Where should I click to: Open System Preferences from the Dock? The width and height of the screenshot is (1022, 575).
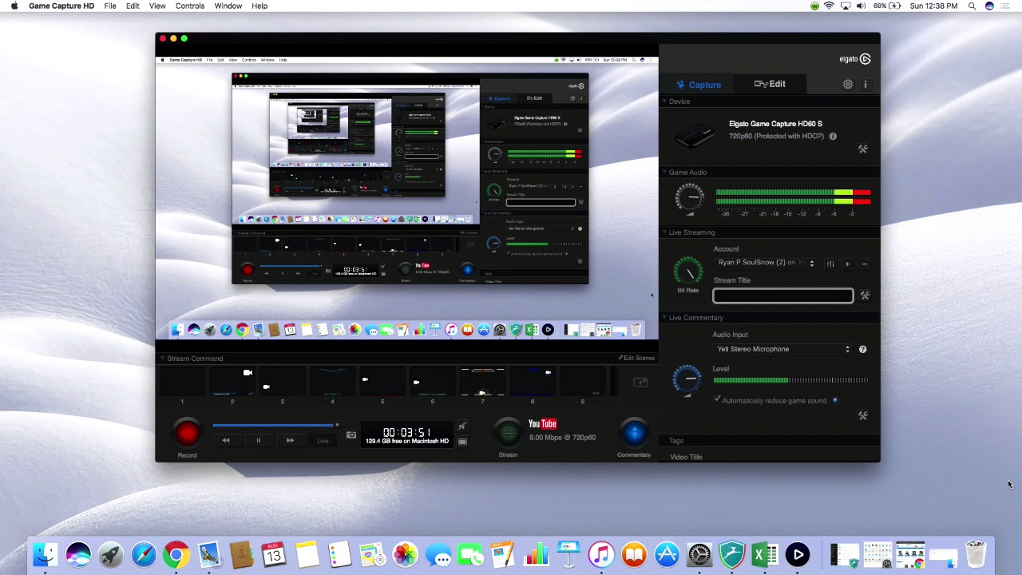click(x=699, y=554)
